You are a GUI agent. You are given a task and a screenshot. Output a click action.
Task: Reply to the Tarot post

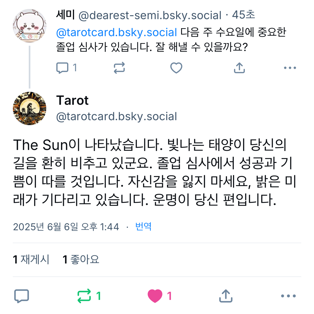21,296
